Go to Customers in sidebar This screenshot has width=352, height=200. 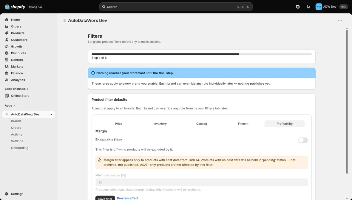[x=19, y=40]
